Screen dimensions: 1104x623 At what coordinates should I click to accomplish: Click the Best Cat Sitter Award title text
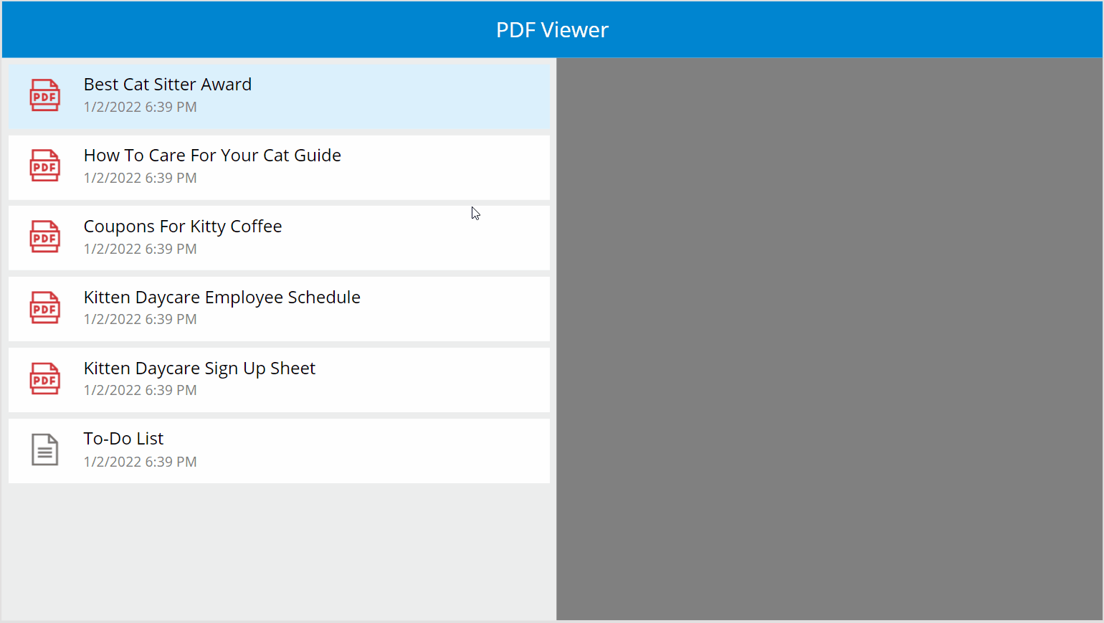coord(167,84)
